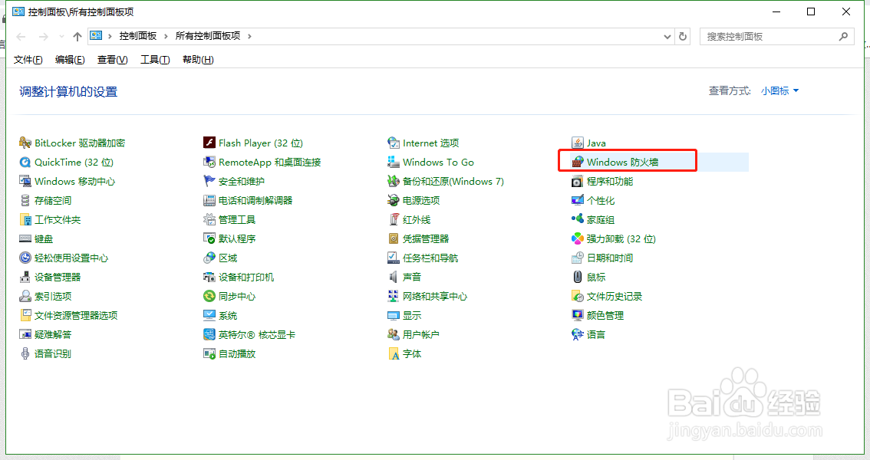The width and height of the screenshot is (870, 460).
Task: Open the 管理工具 icon
Action: point(209,219)
